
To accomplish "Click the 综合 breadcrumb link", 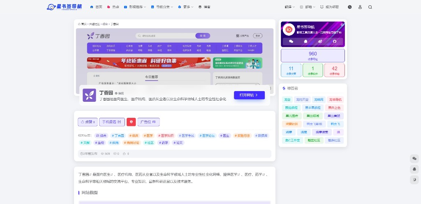I will pos(105,24).
